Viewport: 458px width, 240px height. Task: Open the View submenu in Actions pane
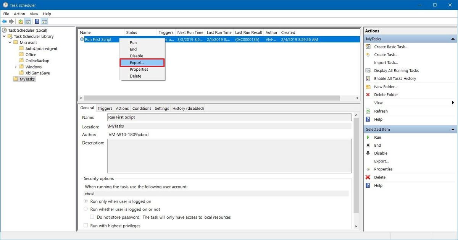tap(378, 102)
